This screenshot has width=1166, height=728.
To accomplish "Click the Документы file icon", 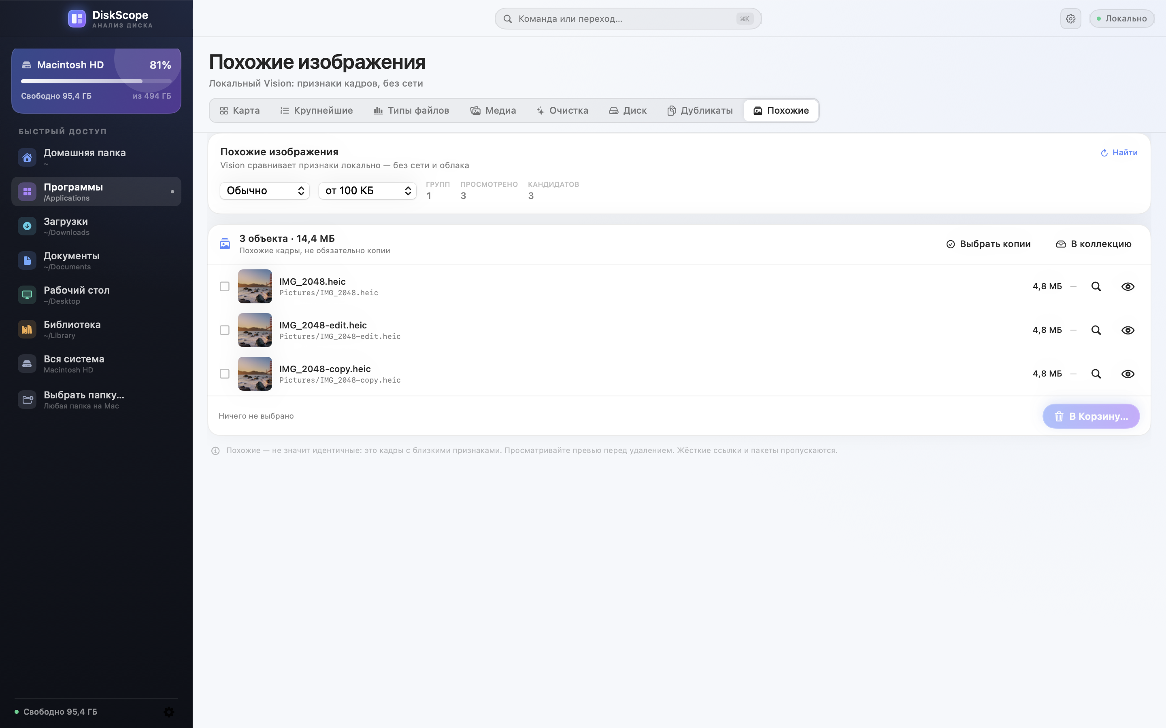I will coord(27,260).
